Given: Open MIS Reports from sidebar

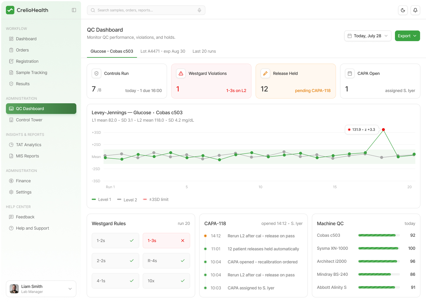Looking at the screenshot, I should 41,156.
